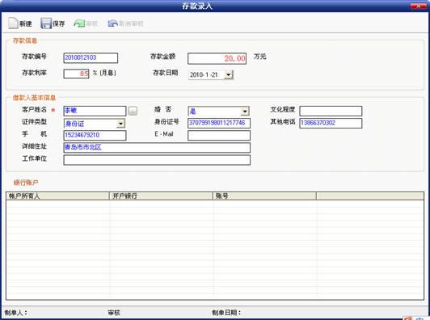
Task: Click the 新建 toolbar label
Action: tap(26, 24)
